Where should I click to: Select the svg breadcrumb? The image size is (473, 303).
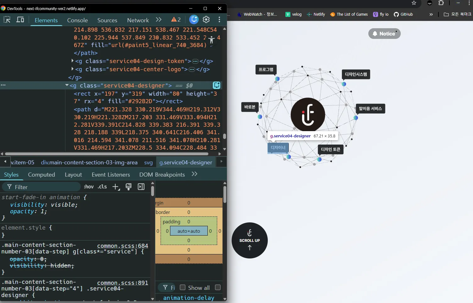[x=148, y=162]
